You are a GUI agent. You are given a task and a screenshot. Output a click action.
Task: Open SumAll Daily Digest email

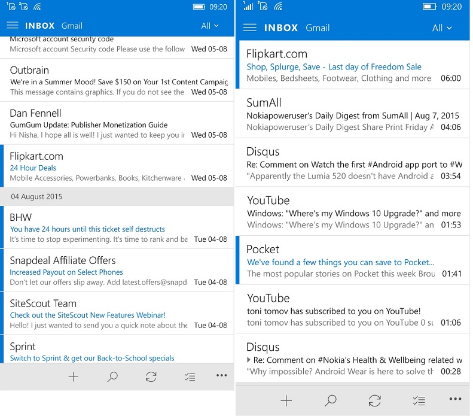(353, 114)
